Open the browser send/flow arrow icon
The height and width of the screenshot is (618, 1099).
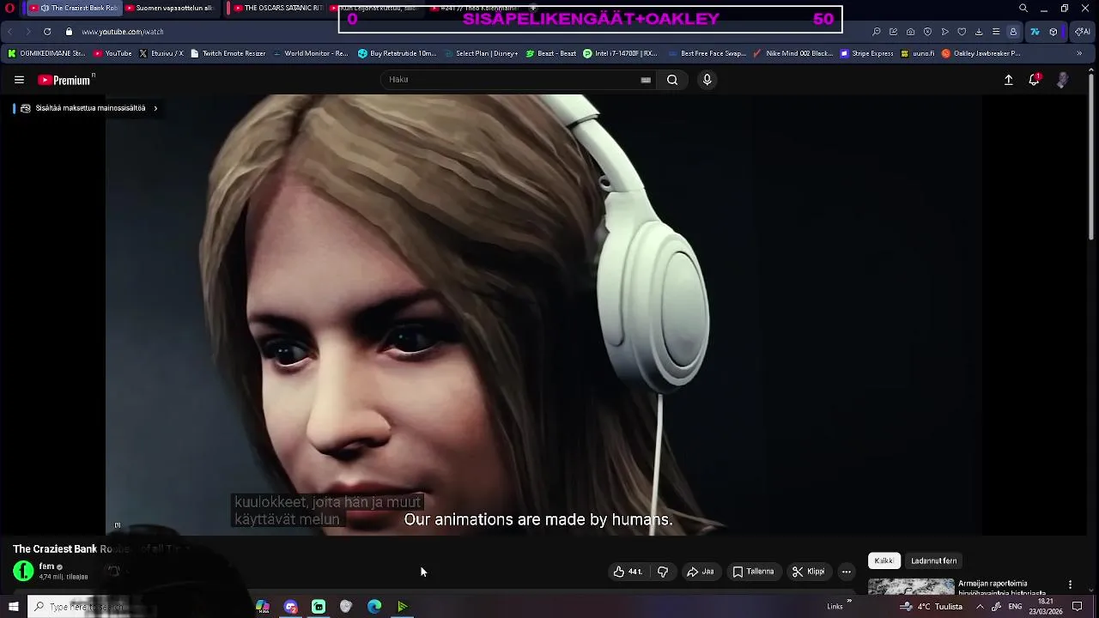(x=944, y=32)
